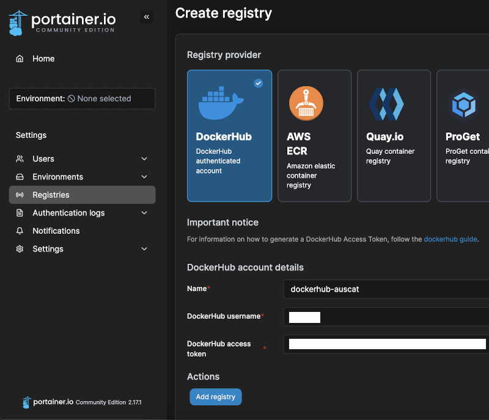Click the Name field containing dockerhub-auscat
Screen dimensions: 489x420
coord(386,289)
